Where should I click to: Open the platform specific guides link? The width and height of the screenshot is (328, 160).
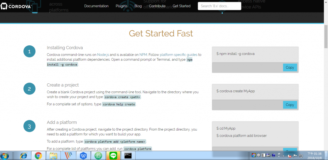coord(178,55)
